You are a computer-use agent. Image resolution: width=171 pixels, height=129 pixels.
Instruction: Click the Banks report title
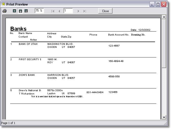[18, 29]
